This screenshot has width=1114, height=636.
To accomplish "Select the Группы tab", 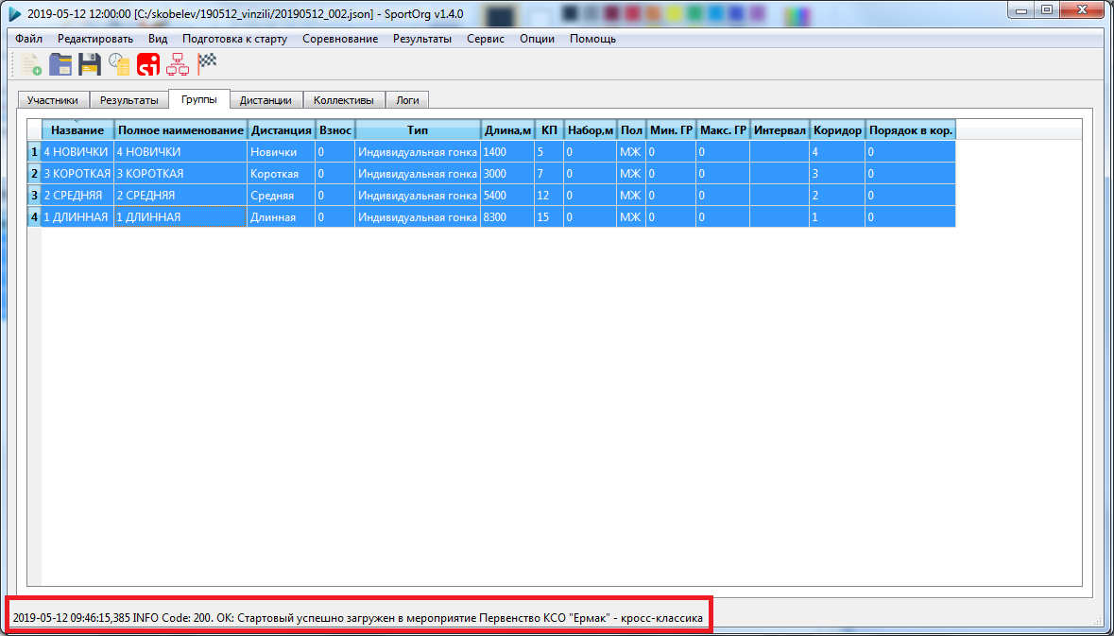I will 199,99.
